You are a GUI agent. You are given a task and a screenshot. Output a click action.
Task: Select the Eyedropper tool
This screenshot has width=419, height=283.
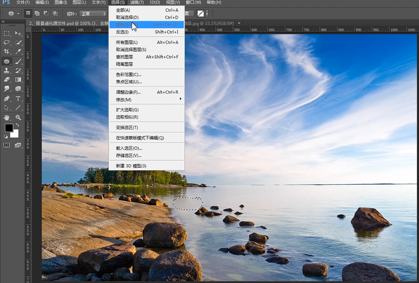tap(18, 52)
